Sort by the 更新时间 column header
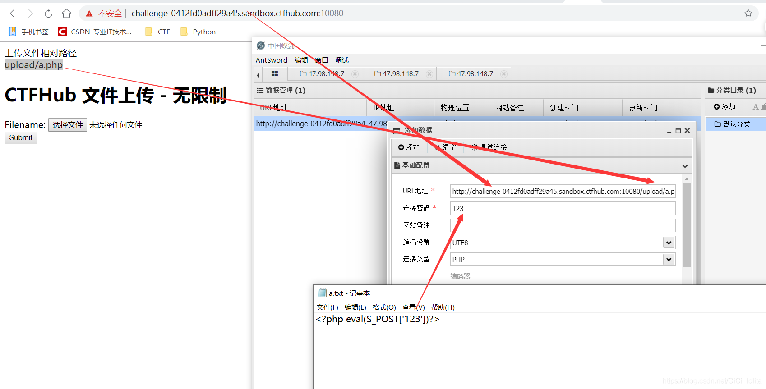The width and height of the screenshot is (766, 389). pyautogui.click(x=661, y=108)
